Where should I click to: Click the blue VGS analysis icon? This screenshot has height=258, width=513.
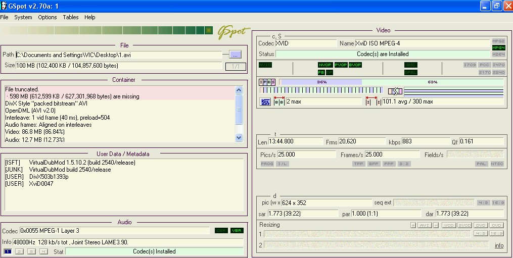(x=265, y=102)
